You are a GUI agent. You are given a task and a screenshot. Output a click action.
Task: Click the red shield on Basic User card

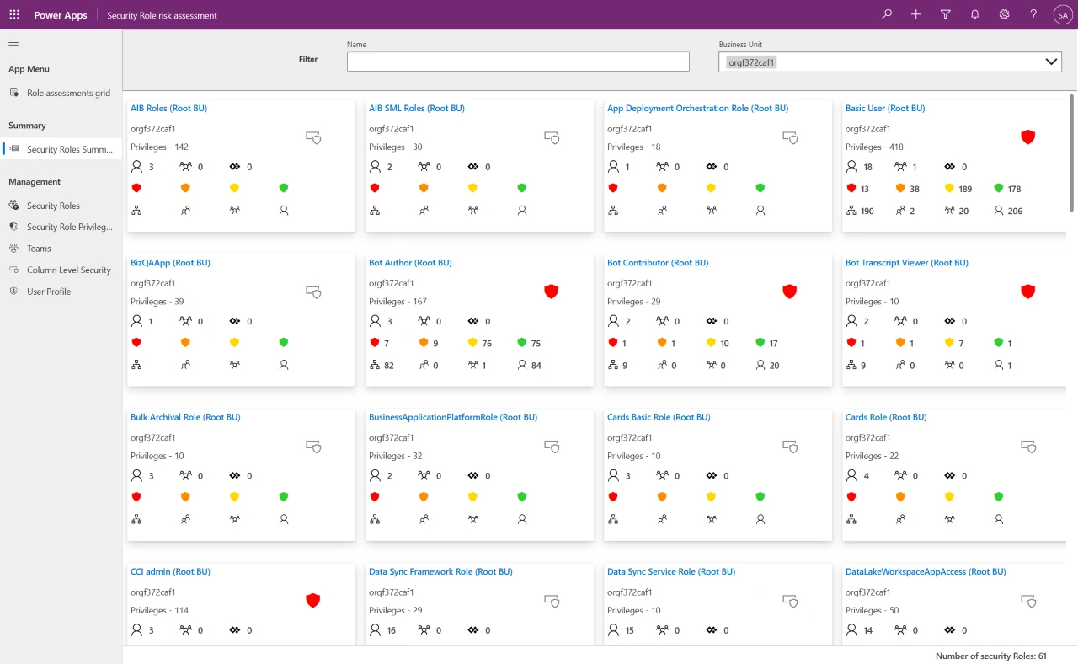tap(1027, 137)
